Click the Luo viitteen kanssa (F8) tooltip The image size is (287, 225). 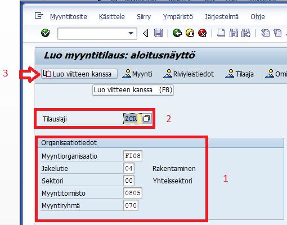click(133, 90)
